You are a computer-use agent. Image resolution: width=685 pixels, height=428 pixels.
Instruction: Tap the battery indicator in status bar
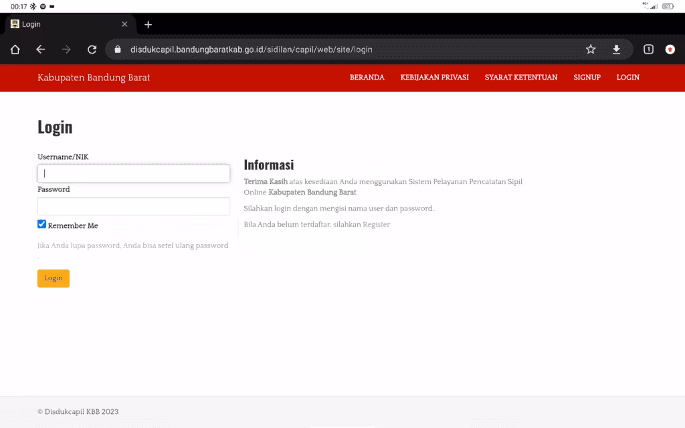668,6
